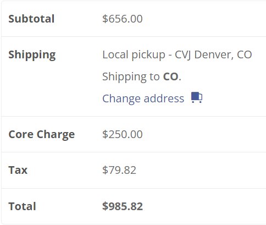Click the word address in Change address
266x225 pixels.
click(x=164, y=98)
